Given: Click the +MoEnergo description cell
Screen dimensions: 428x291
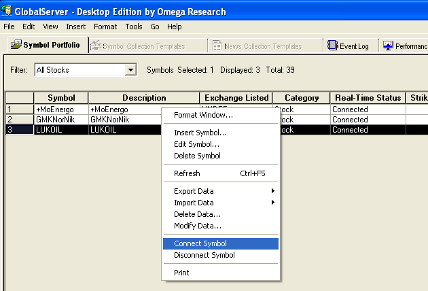Looking at the screenshot, I should [x=125, y=109].
